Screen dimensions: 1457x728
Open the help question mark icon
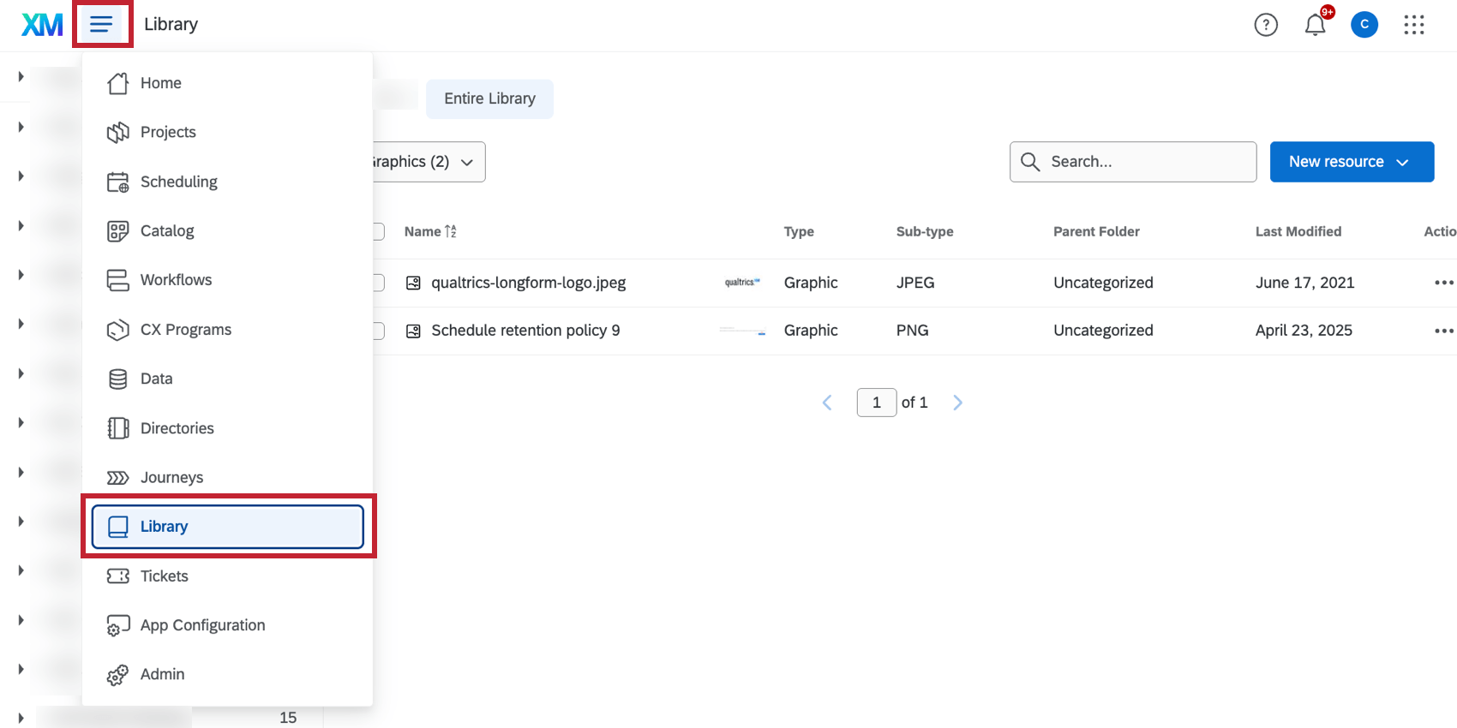coord(1265,25)
